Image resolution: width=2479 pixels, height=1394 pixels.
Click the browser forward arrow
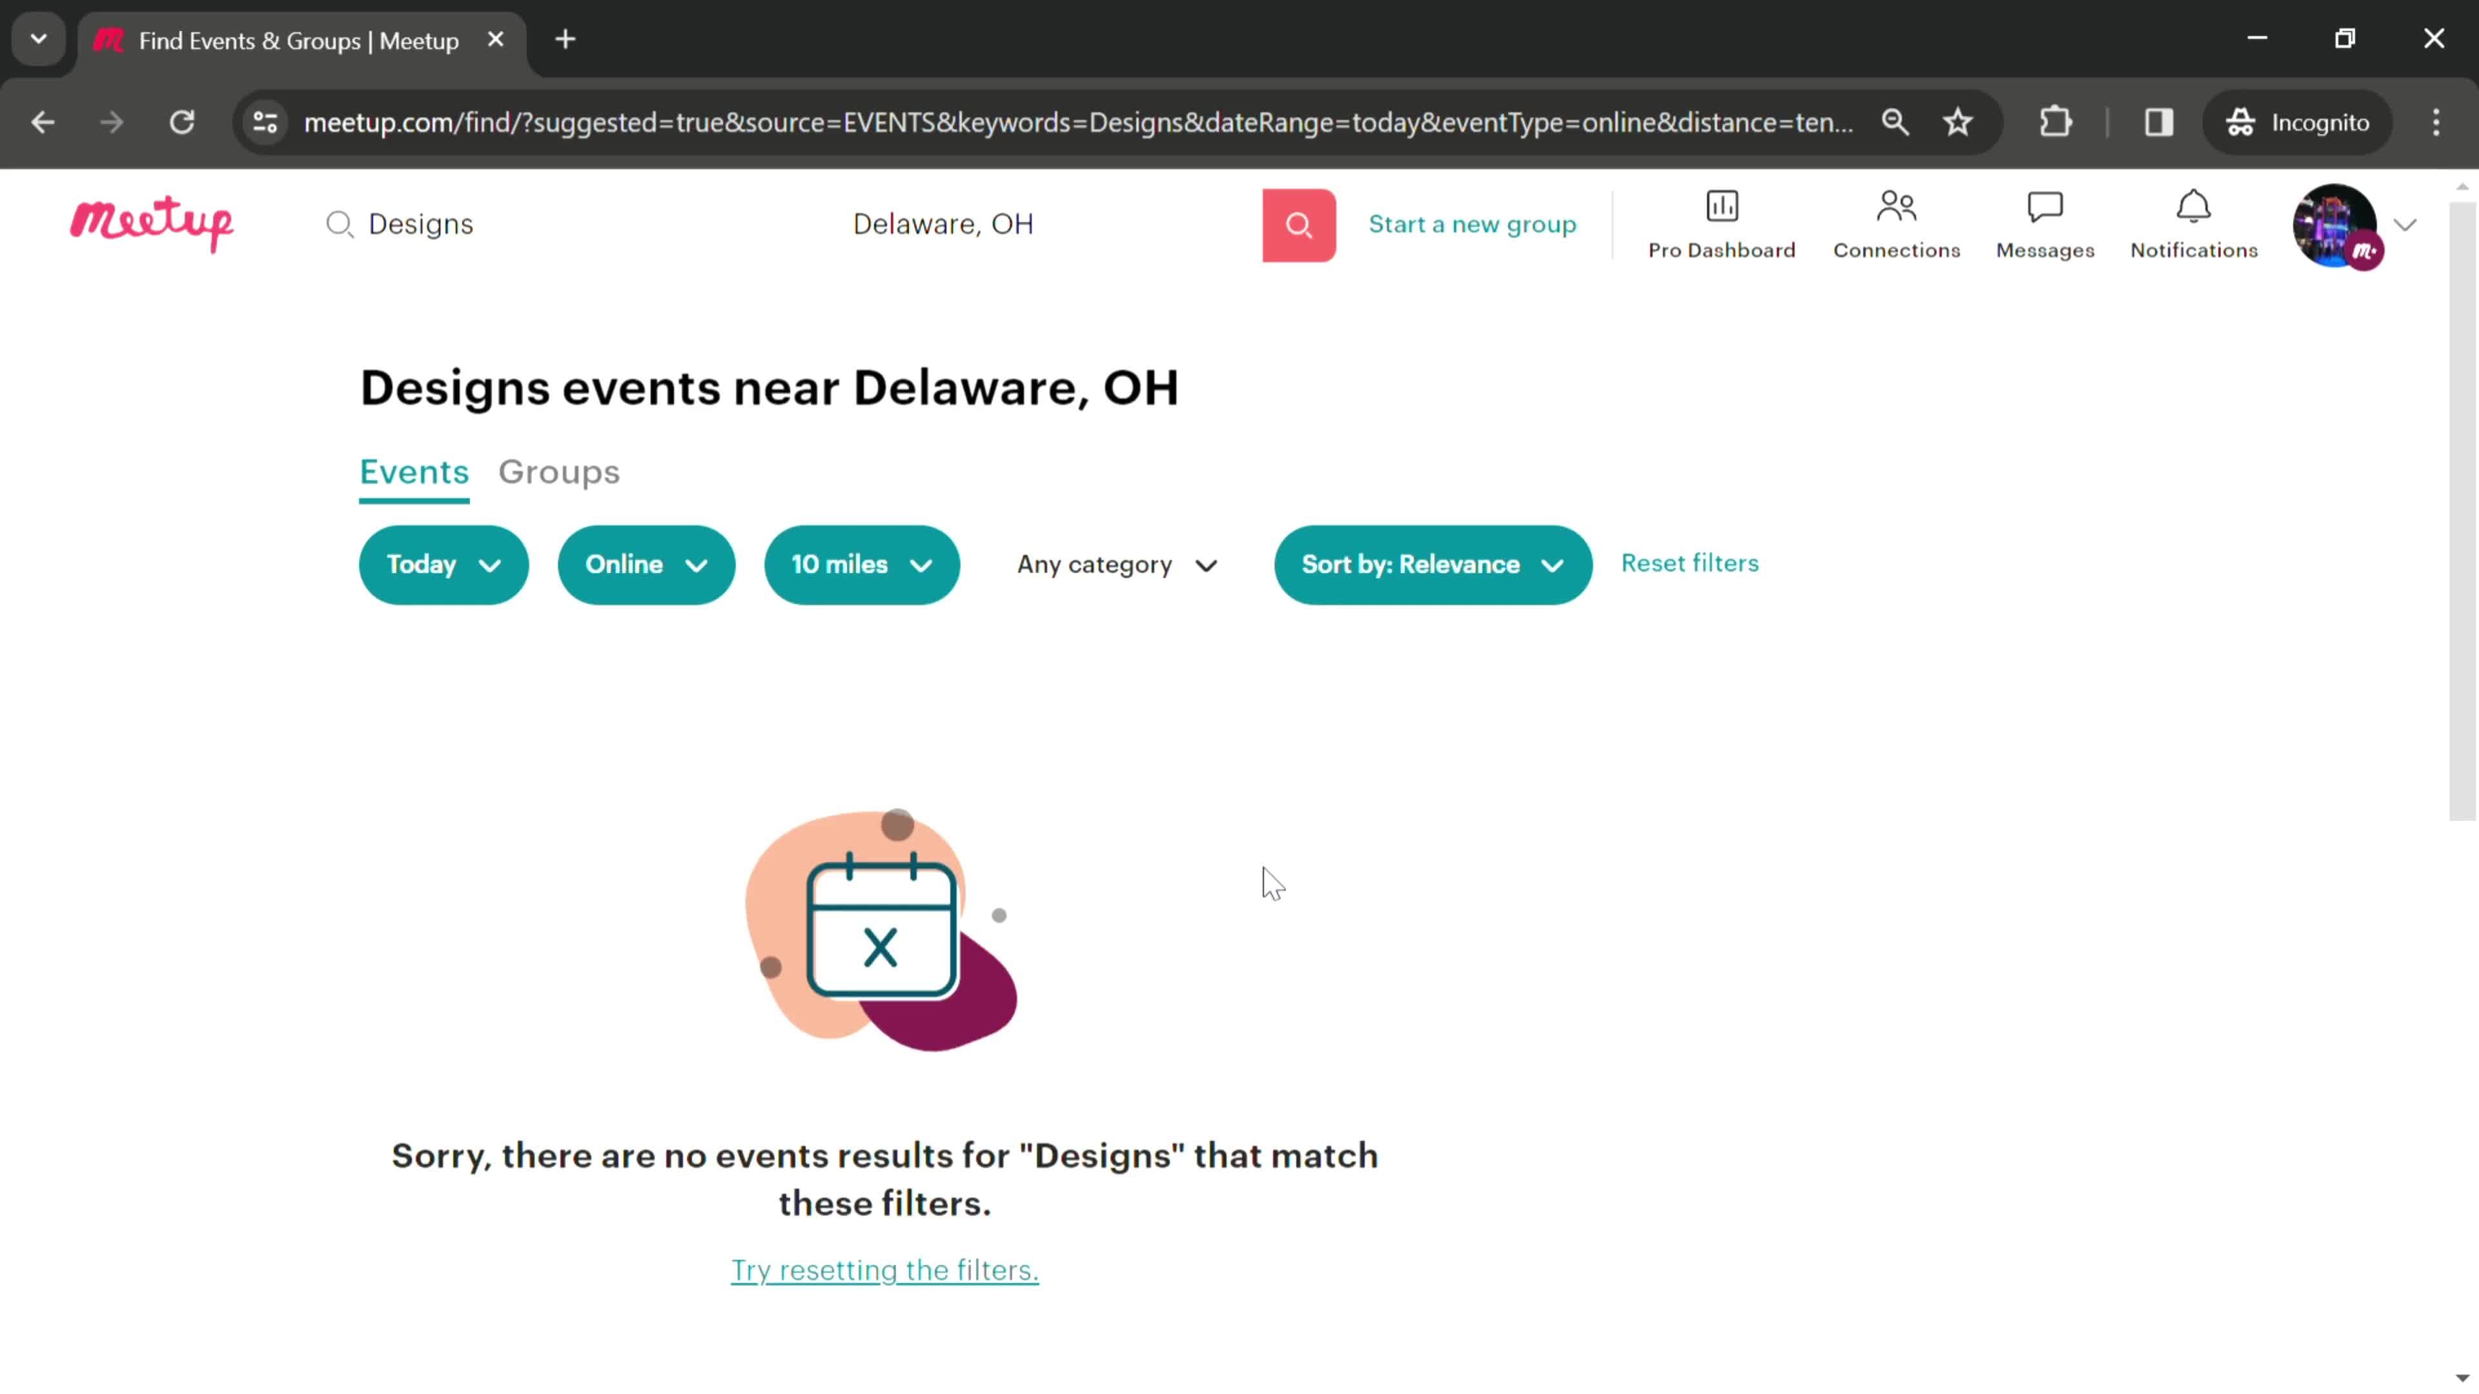(x=112, y=122)
